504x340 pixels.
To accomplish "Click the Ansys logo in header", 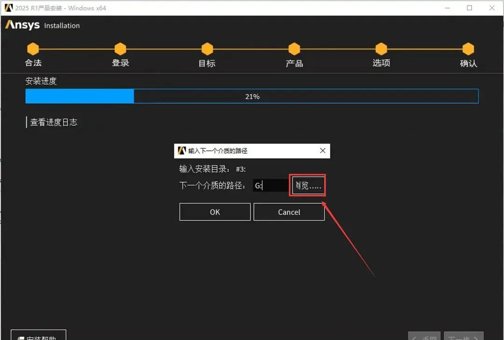I will tap(22, 25).
